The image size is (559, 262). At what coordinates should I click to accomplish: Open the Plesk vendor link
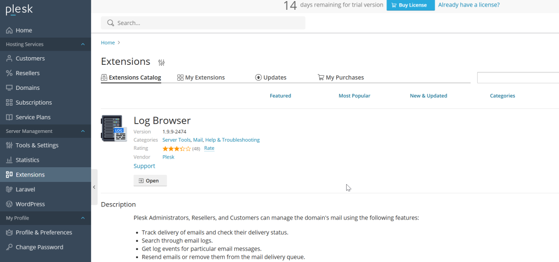(x=168, y=157)
